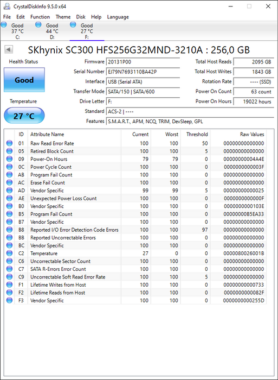278x380 pixels.
Task: Open the Theme menu
Action: (63, 17)
